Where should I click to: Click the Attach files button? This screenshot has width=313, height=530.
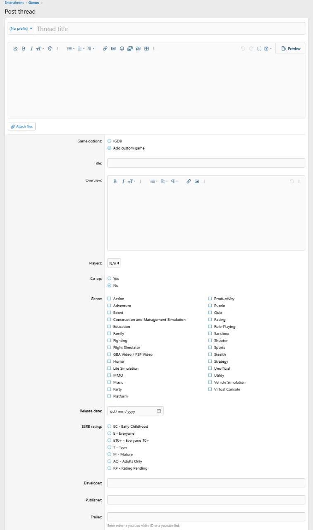22,126
